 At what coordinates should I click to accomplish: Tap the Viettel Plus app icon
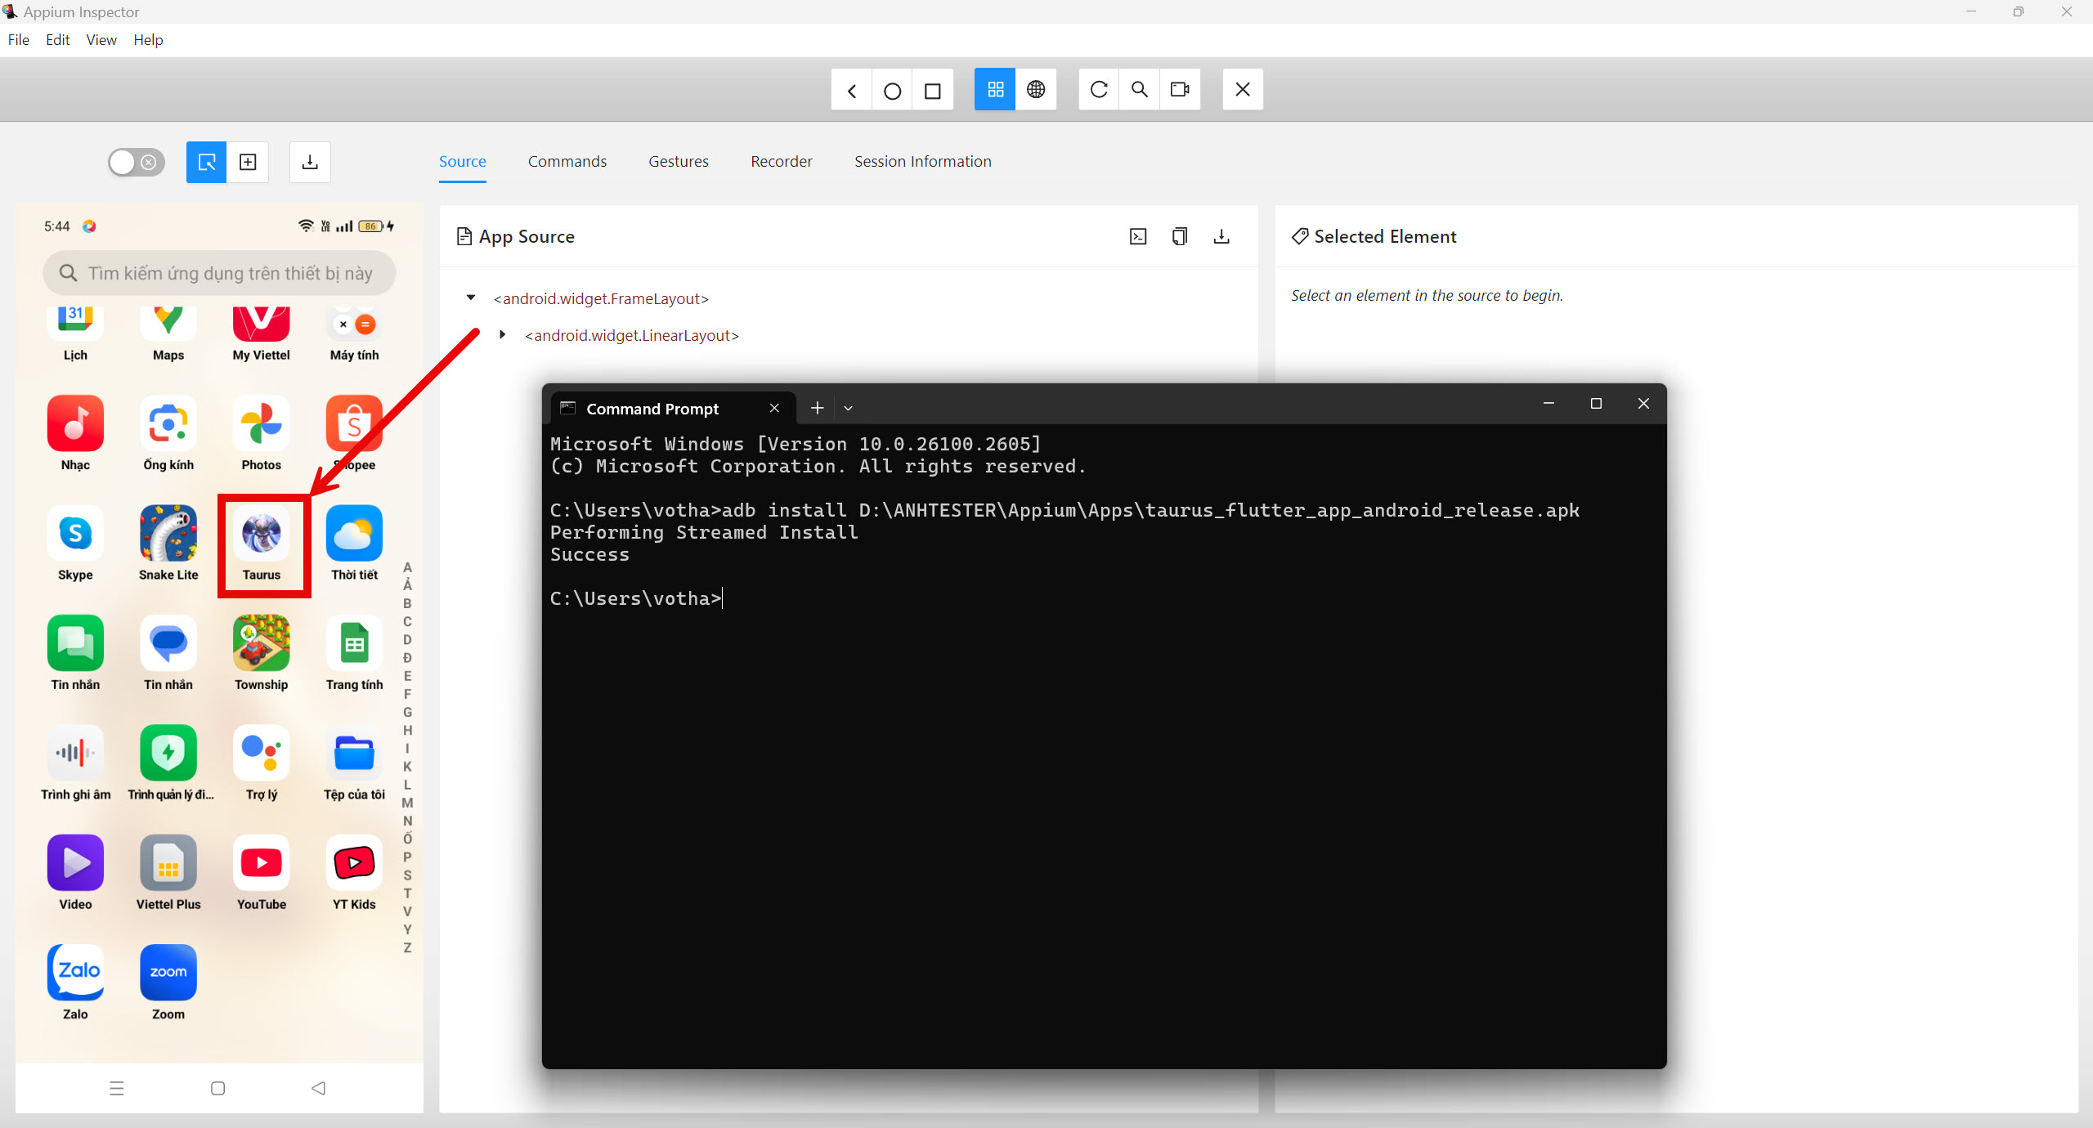click(168, 863)
